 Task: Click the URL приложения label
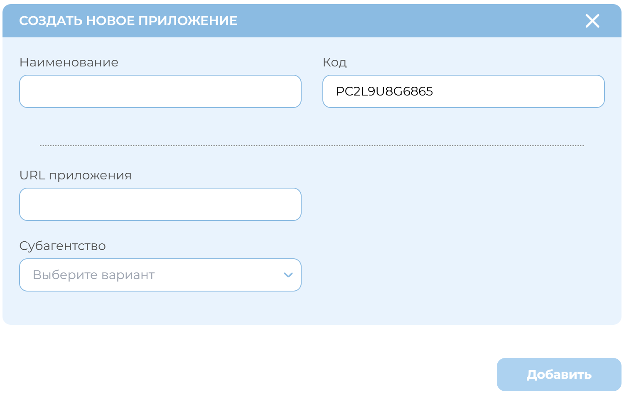[76, 175]
